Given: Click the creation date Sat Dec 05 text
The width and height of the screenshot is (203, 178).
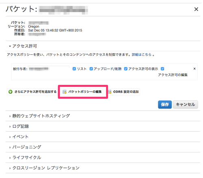Looking at the screenshot, I should point(55,30).
